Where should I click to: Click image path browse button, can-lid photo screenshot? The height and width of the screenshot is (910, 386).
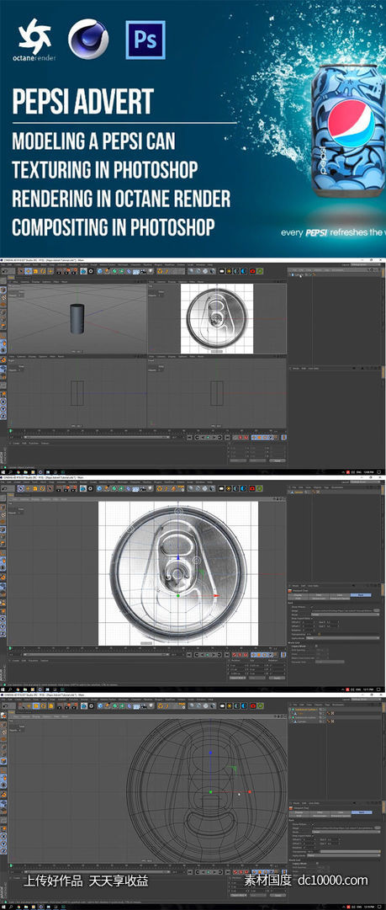point(376,610)
